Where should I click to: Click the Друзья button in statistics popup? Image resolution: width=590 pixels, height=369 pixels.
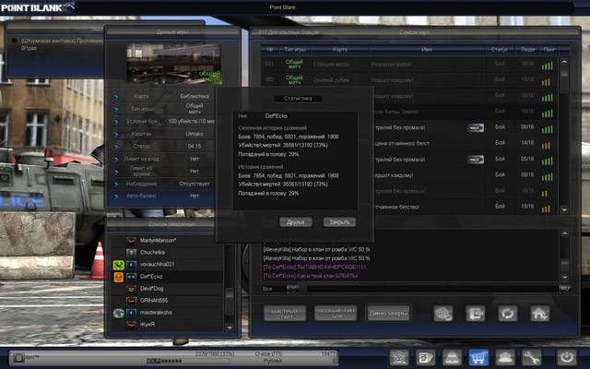coord(296,222)
